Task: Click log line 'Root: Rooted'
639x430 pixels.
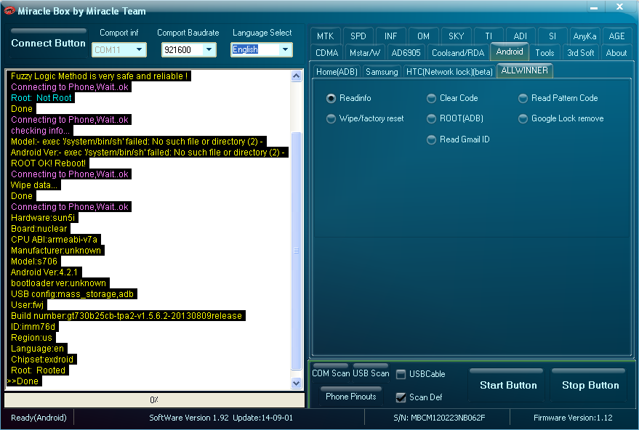Action: (38, 370)
